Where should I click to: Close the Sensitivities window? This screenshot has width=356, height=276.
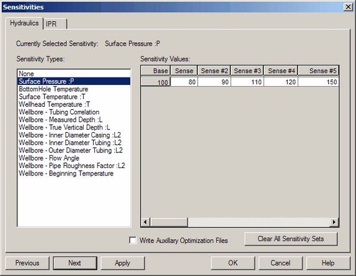click(348, 7)
